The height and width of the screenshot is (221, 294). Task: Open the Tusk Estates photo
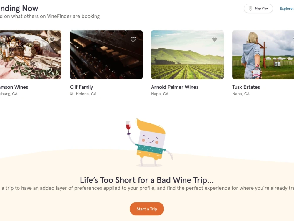263,55
